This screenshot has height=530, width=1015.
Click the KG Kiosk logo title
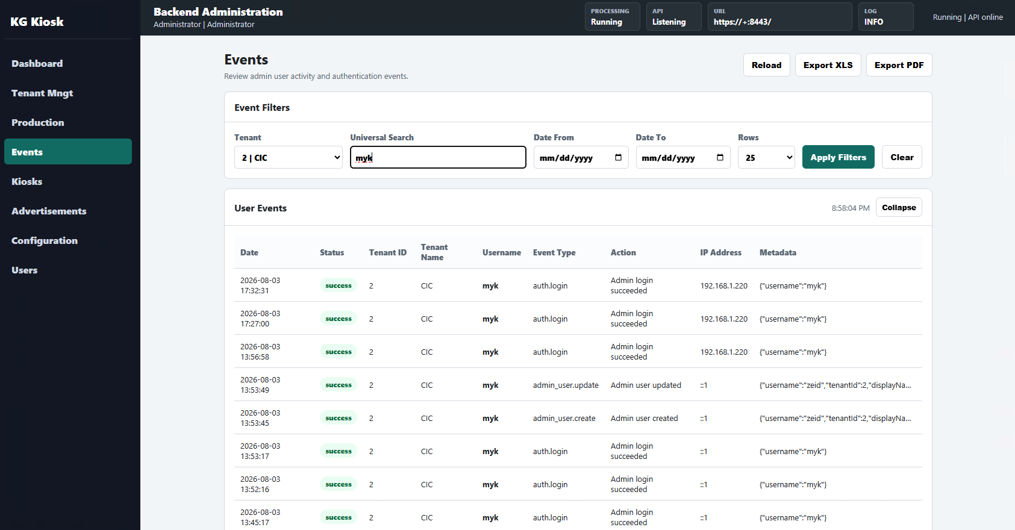(37, 22)
